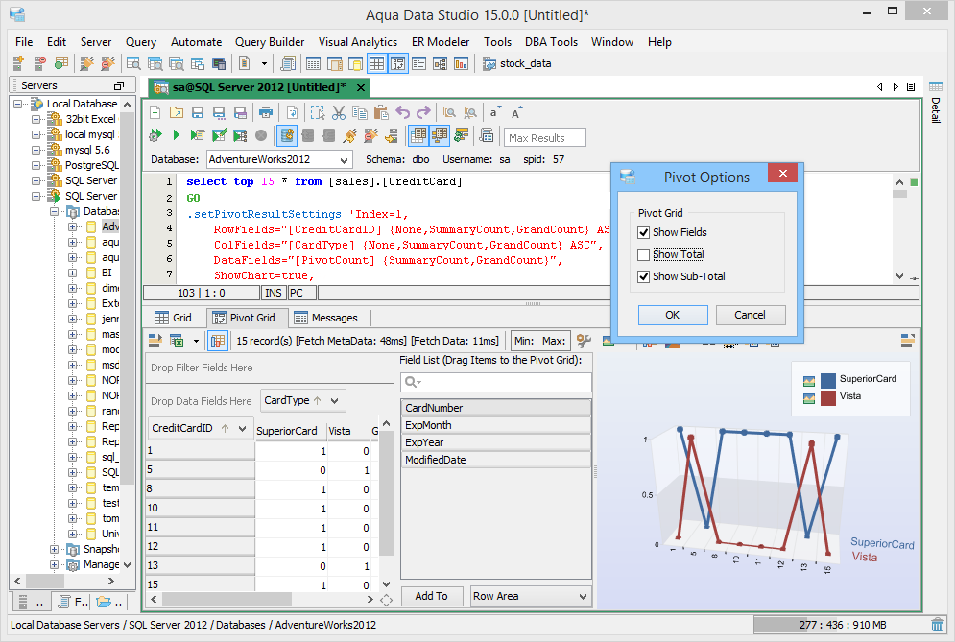
Task: Open the Visual Analytics menu
Action: [357, 42]
